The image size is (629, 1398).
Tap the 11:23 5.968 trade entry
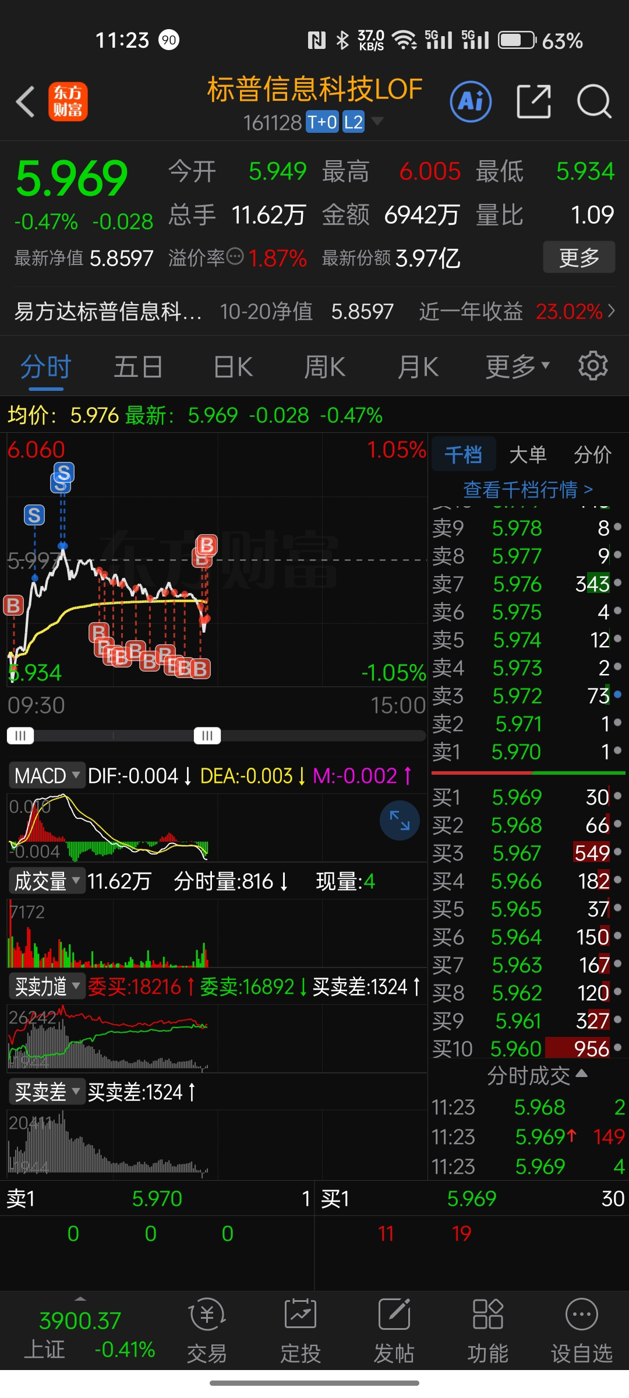tap(528, 1107)
